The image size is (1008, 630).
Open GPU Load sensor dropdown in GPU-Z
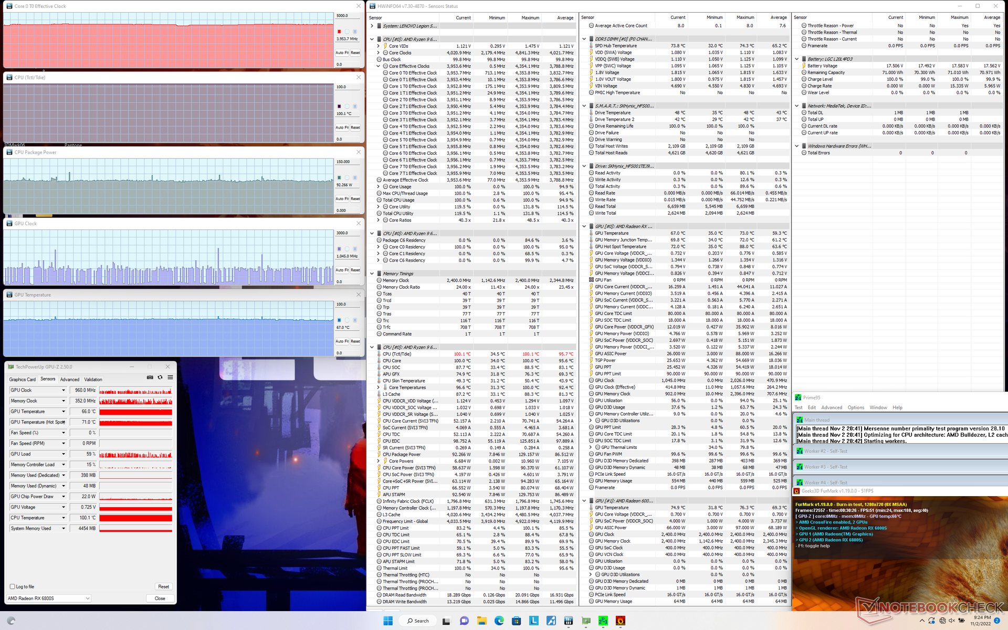[64, 454]
